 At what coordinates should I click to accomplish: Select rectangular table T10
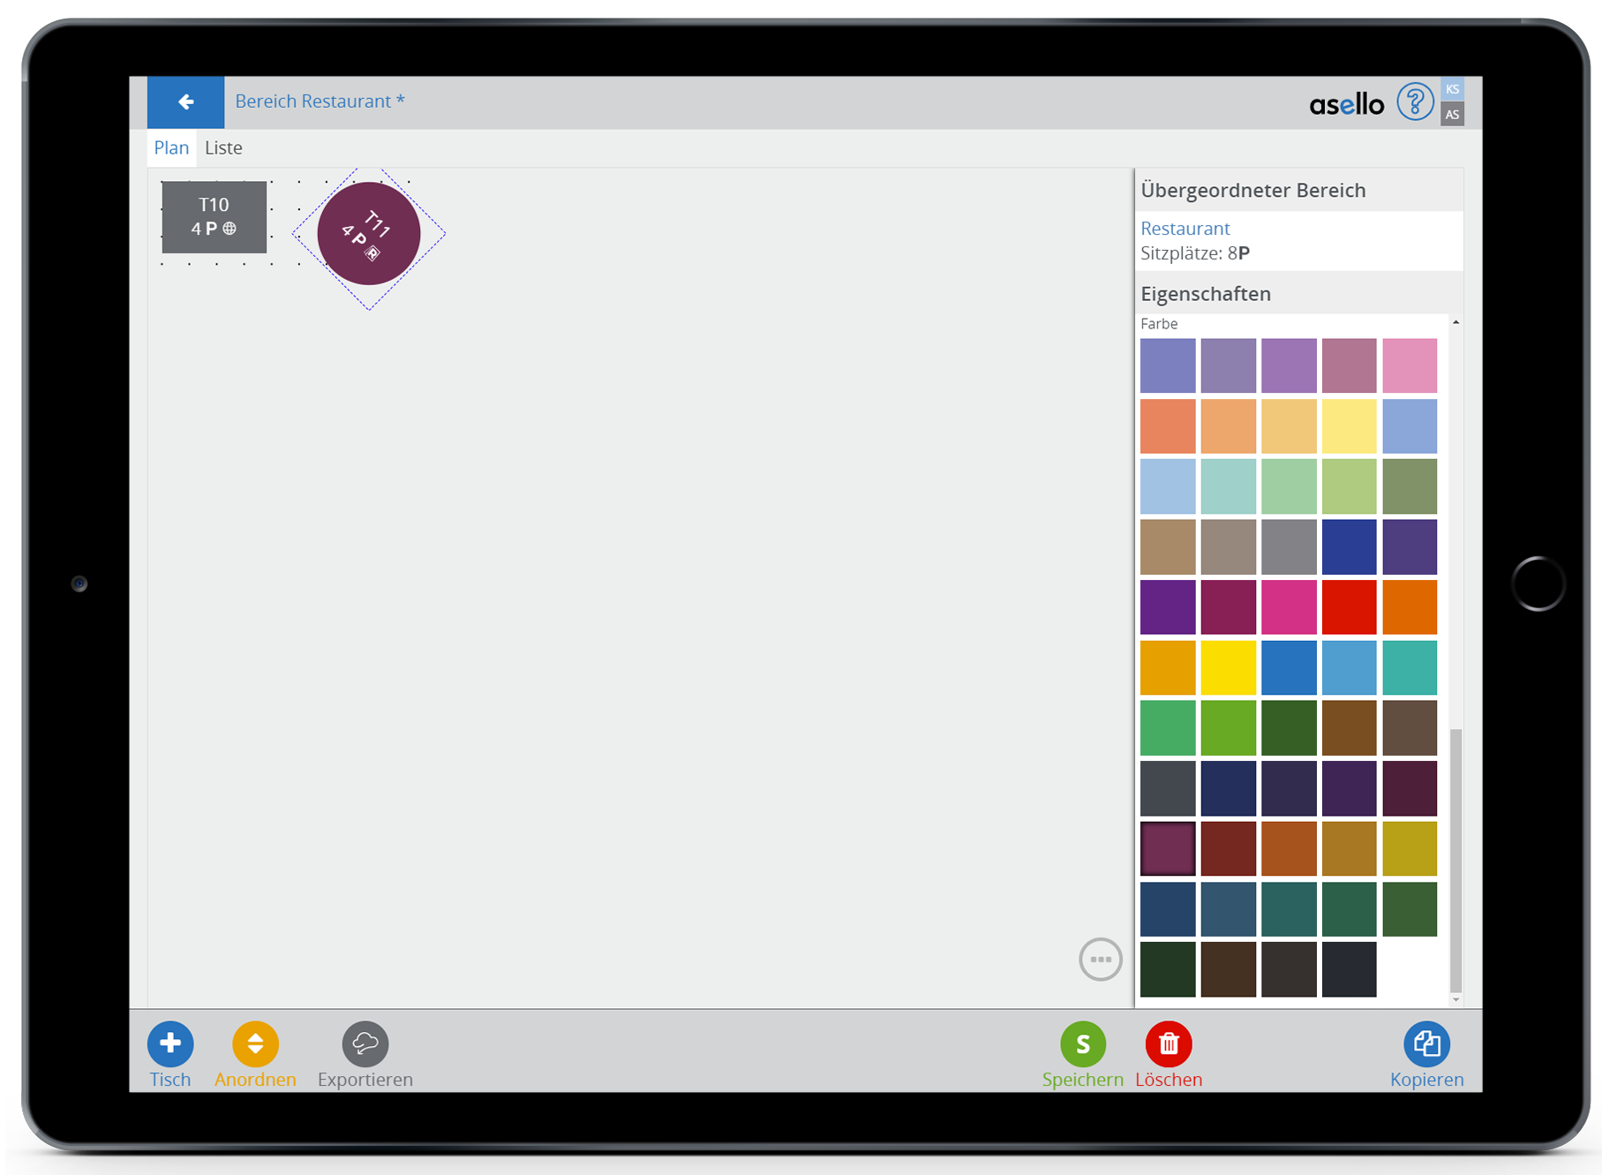click(214, 217)
